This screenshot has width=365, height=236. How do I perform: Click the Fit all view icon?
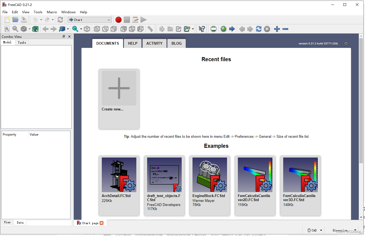pyautogui.click(x=7, y=29)
